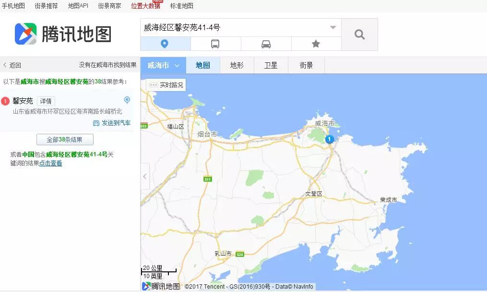This screenshot has height=292, width=487.
Task: Click 发送到汽车 link
Action: [116, 123]
